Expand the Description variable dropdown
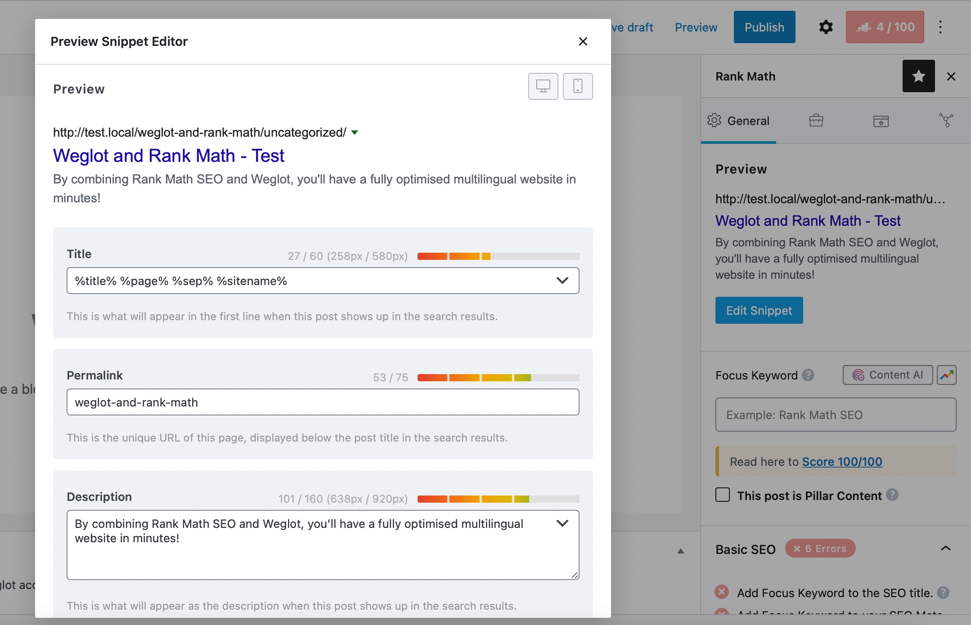The image size is (971, 625). click(x=562, y=523)
